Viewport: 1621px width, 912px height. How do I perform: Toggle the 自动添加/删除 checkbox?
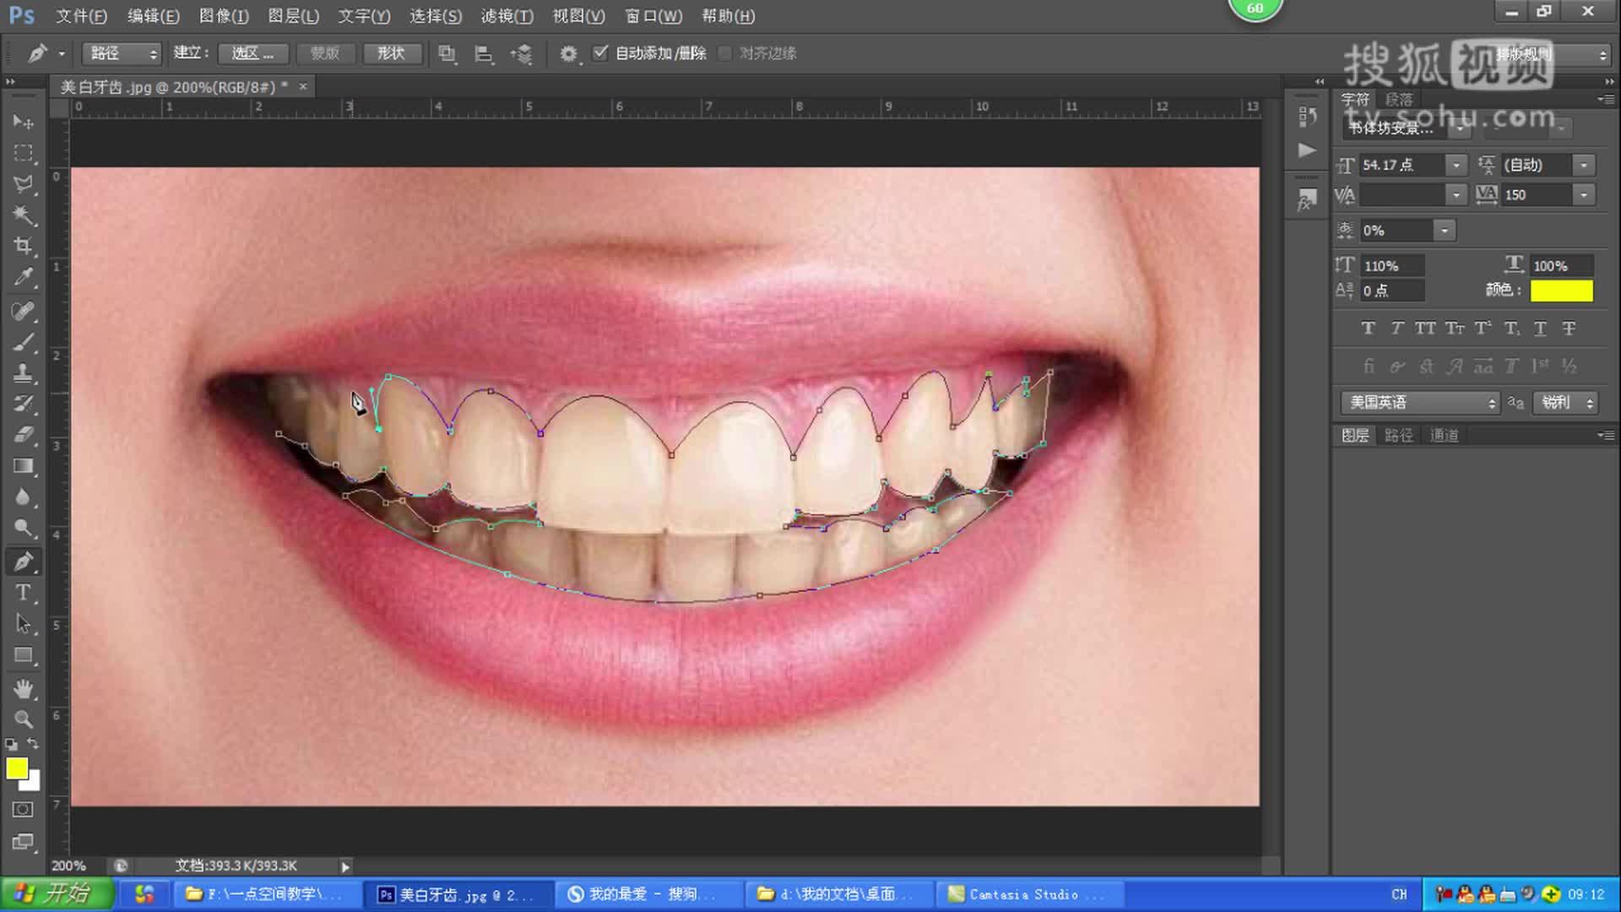[x=600, y=53]
